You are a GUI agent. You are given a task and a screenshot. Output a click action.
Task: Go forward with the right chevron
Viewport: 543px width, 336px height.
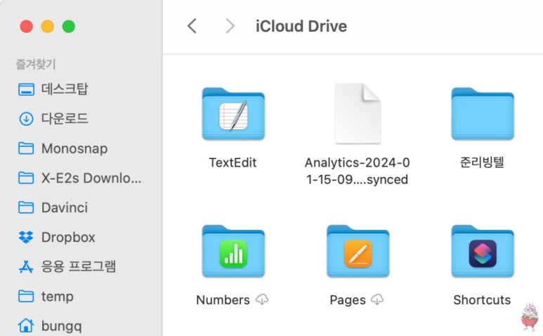tap(230, 26)
